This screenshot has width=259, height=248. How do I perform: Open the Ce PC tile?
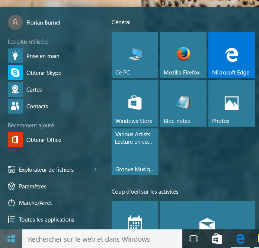[x=135, y=55]
